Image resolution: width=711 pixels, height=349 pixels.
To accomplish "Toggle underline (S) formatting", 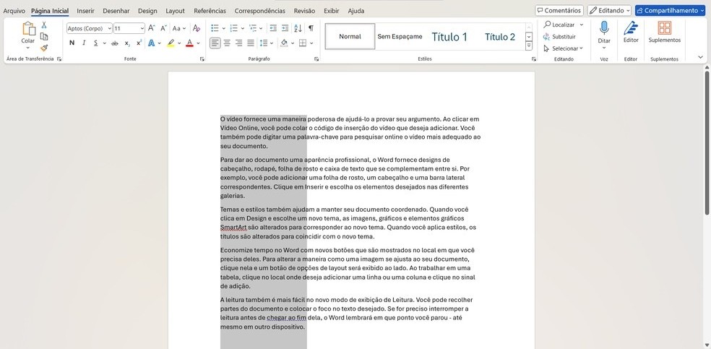I will point(95,43).
